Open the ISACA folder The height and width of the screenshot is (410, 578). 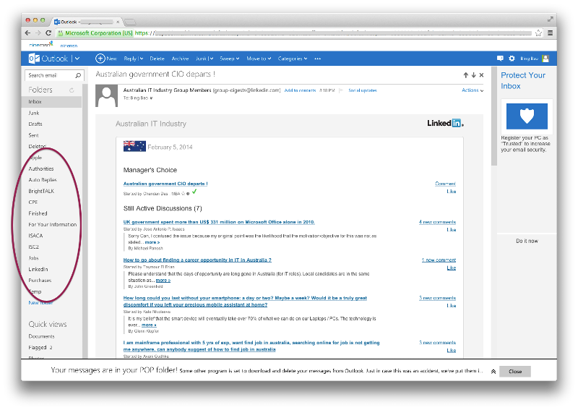[35, 236]
